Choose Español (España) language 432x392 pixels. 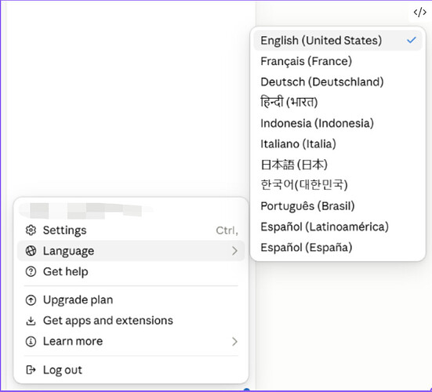[338, 248]
